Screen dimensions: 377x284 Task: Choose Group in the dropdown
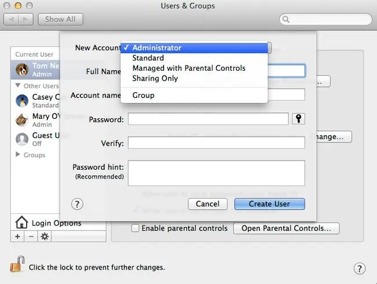click(194, 96)
